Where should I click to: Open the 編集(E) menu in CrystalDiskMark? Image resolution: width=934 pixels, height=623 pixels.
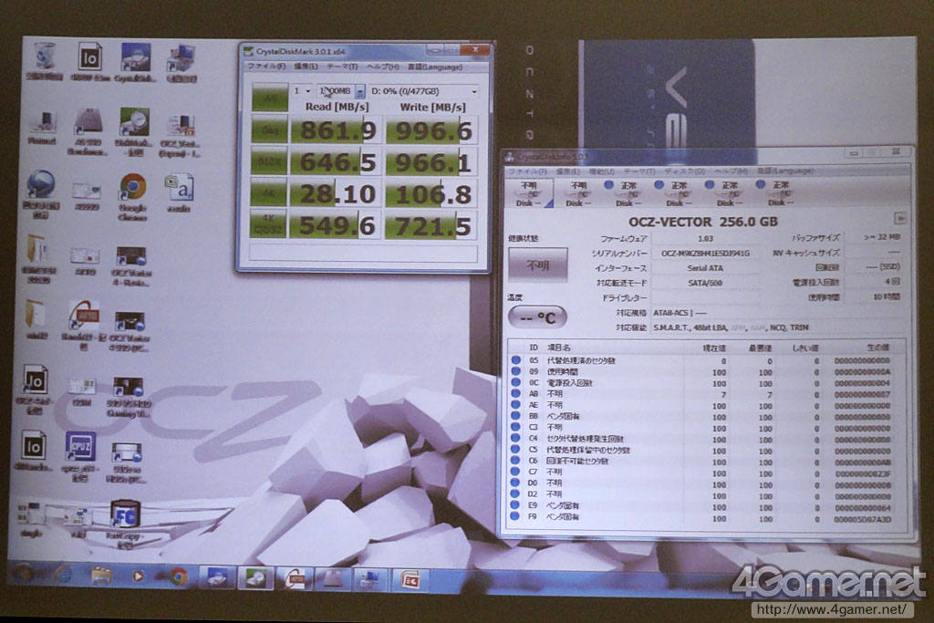point(306,67)
